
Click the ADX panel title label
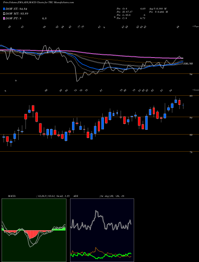tap(76, 196)
